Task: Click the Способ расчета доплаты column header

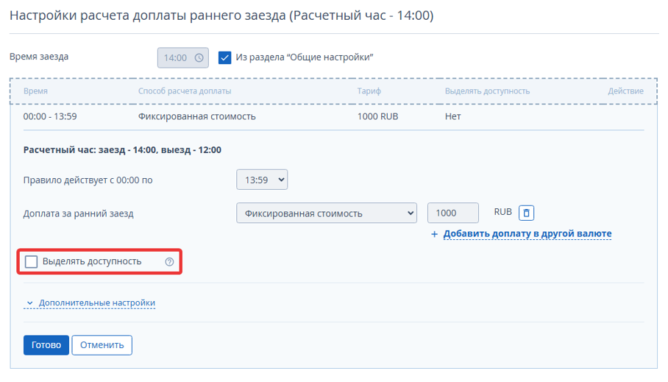Action: click(x=185, y=91)
